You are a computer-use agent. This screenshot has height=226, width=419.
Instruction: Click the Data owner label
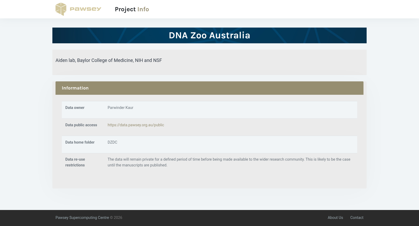(x=75, y=108)
